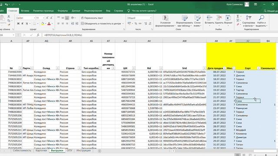Align text to top icon

pyautogui.click(x=59, y=18)
